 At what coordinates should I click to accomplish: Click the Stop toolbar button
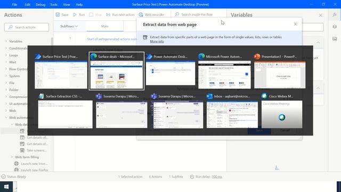click(x=95, y=14)
